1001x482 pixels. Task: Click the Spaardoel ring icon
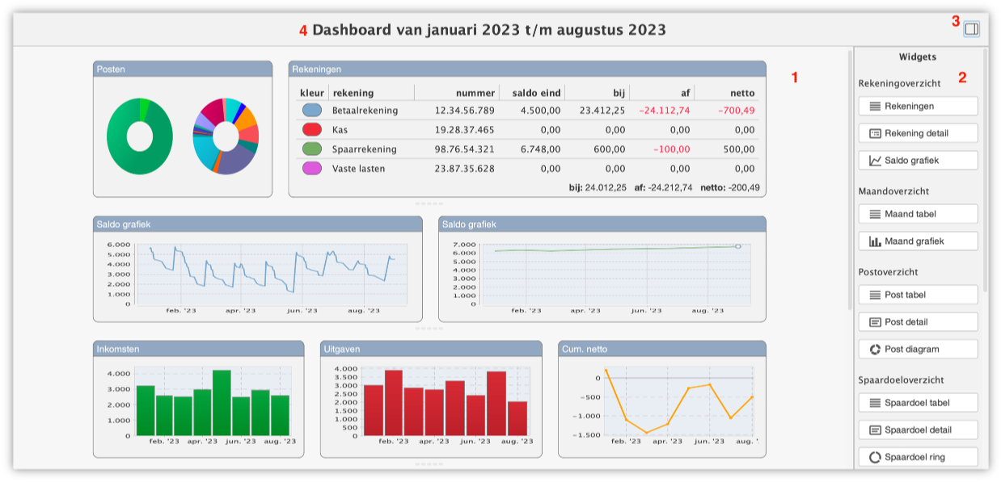tap(874, 457)
